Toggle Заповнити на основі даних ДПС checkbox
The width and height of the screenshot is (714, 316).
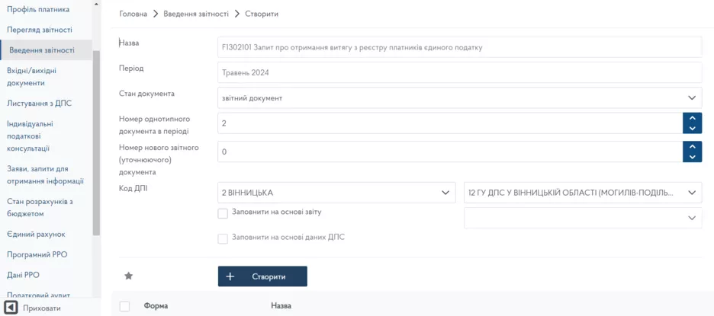coord(223,238)
